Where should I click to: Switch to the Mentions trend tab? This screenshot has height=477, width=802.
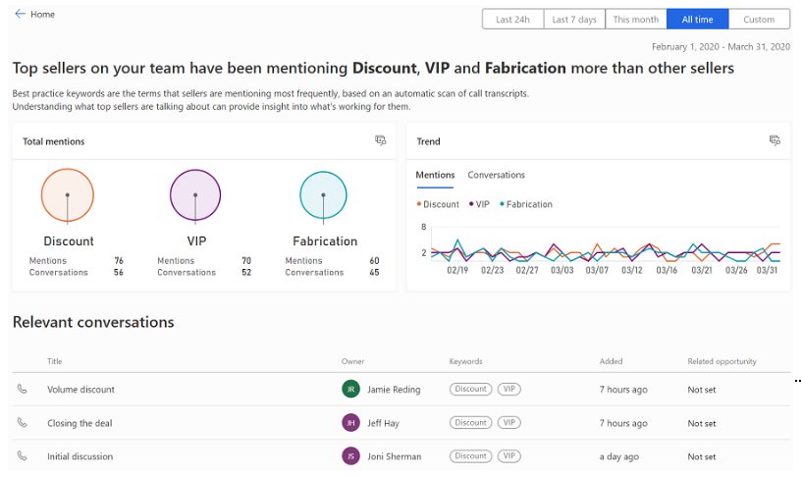[x=435, y=175]
